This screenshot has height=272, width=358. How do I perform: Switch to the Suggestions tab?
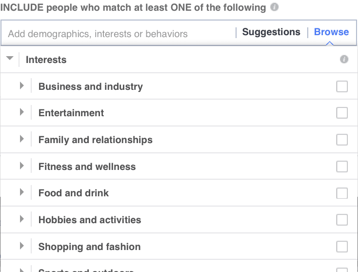(x=271, y=32)
